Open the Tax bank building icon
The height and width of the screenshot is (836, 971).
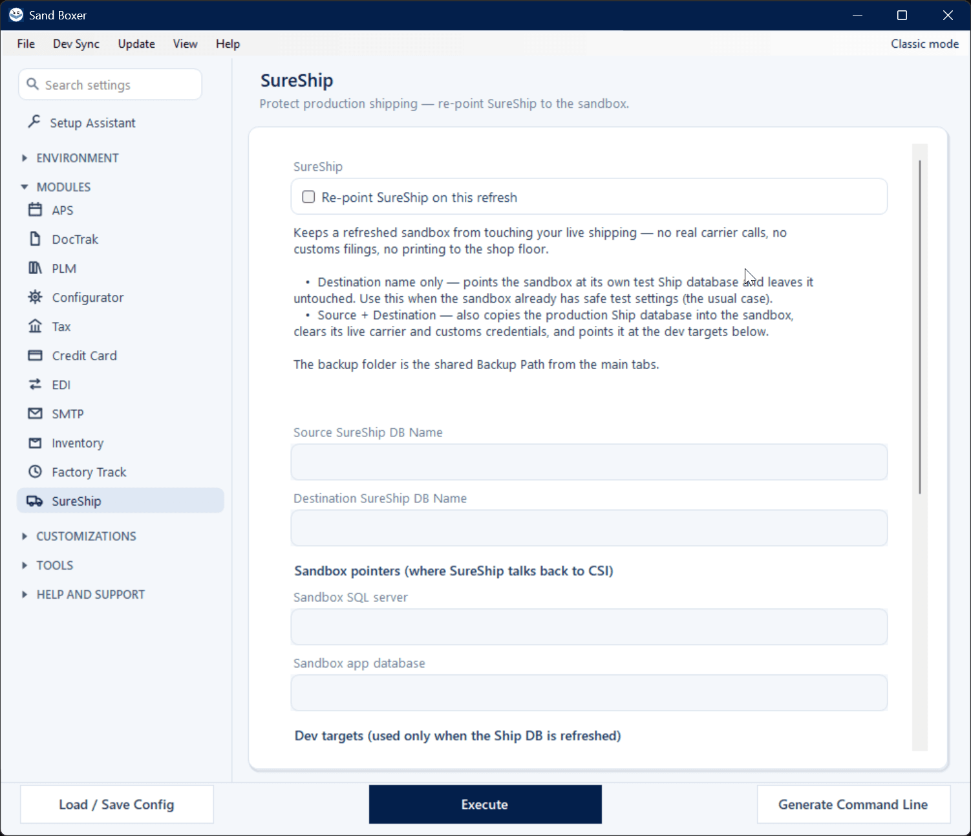[35, 326]
